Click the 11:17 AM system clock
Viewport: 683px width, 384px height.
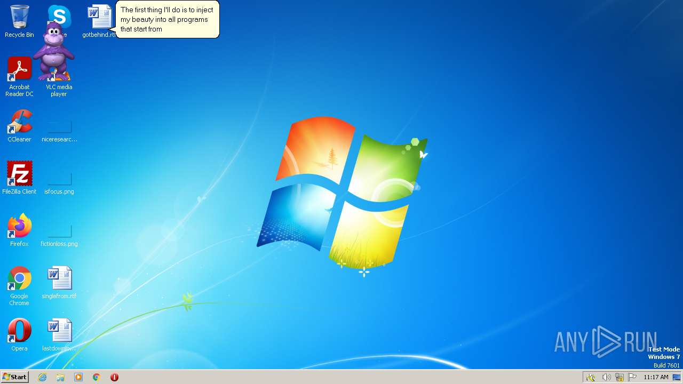(x=656, y=377)
